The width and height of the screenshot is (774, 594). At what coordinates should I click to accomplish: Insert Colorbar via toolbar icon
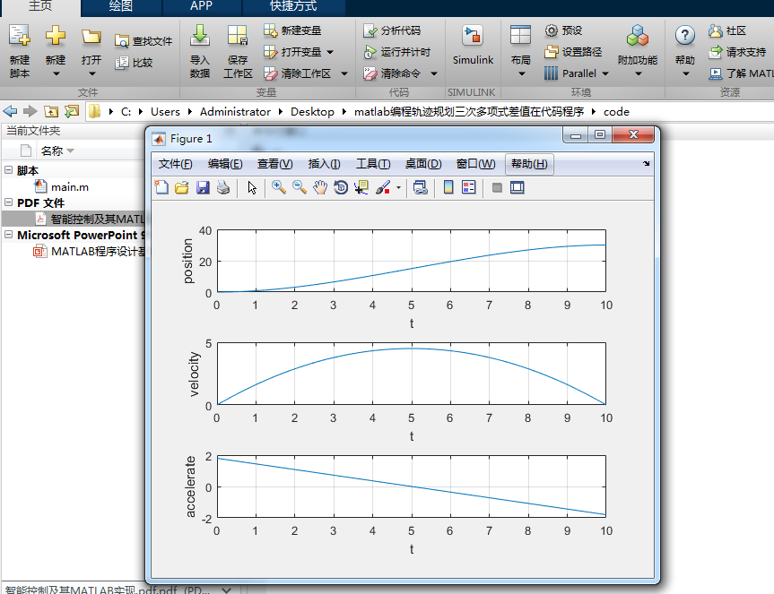pos(448,188)
